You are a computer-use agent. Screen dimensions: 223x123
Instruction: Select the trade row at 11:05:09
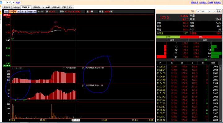coord(187,67)
